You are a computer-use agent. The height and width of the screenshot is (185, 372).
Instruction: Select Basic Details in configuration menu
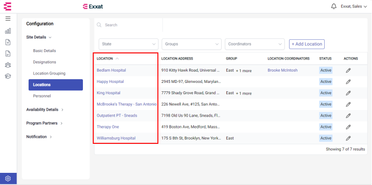tap(45, 51)
